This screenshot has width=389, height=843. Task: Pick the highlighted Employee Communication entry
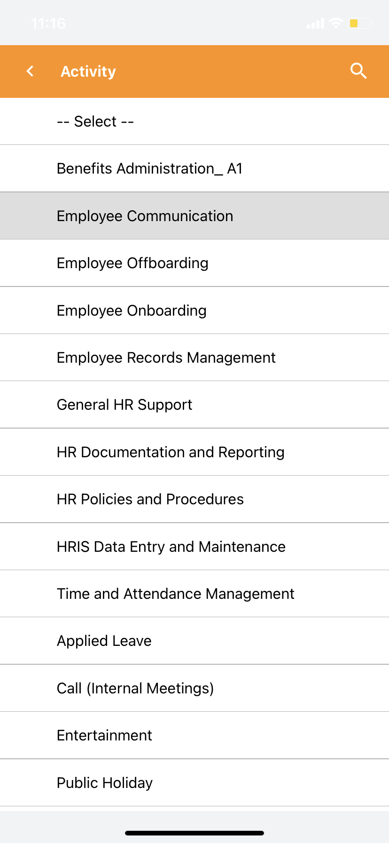[x=194, y=216]
